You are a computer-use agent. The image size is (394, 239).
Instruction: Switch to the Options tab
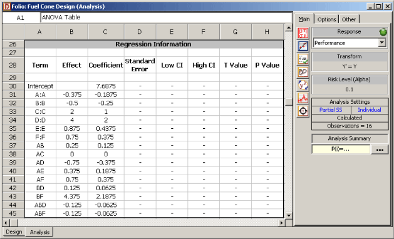pos(326,19)
